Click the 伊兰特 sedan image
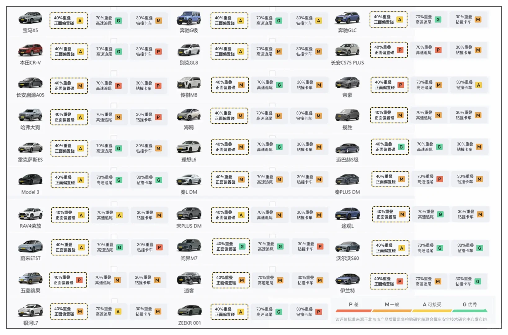Viewport: 508px width, 335px height. coord(347,279)
